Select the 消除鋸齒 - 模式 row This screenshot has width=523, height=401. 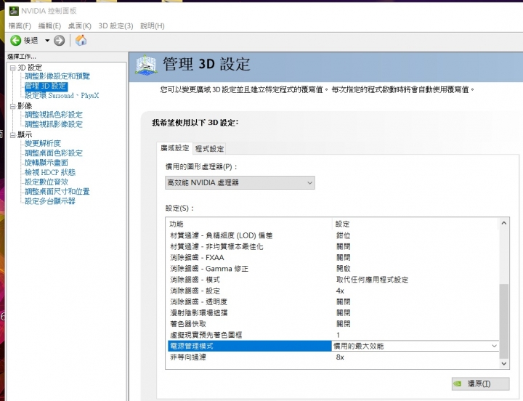[x=333, y=280]
